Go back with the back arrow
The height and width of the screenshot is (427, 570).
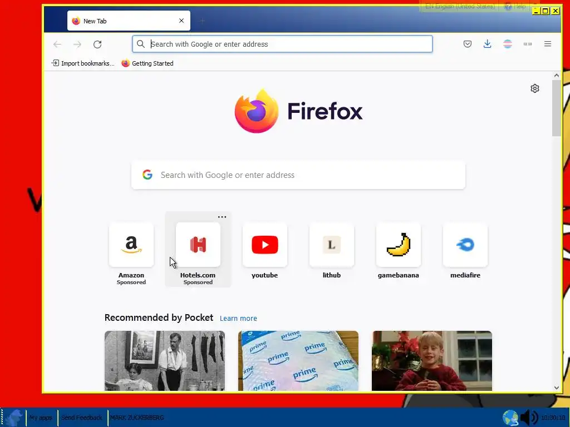coord(57,44)
